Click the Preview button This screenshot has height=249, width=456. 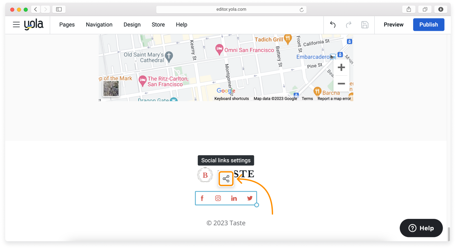click(393, 25)
